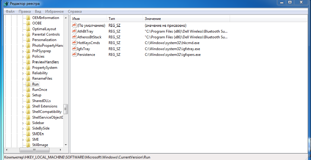Click the Run key folder icon

pos(28,84)
